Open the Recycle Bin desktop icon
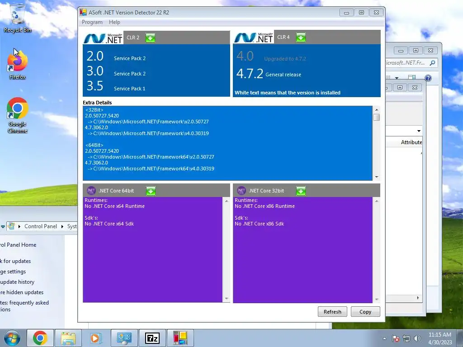The width and height of the screenshot is (463, 347). [18, 19]
